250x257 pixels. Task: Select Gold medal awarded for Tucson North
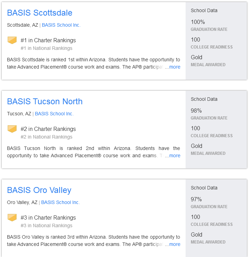196,146
